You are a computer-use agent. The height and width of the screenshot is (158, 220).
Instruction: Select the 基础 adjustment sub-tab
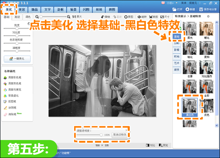coord(7,17)
